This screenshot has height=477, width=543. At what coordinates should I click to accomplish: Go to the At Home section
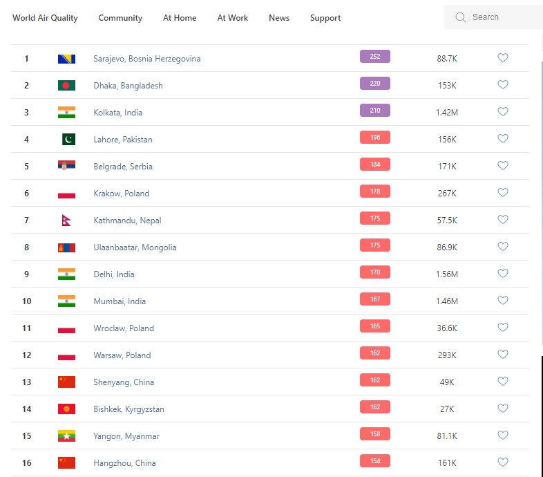point(180,18)
